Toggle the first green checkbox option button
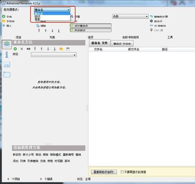195x184 pixels. coord(91,26)
